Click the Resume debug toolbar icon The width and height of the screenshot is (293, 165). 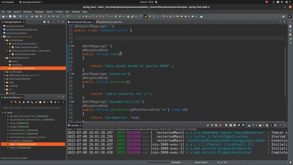coord(33,16)
